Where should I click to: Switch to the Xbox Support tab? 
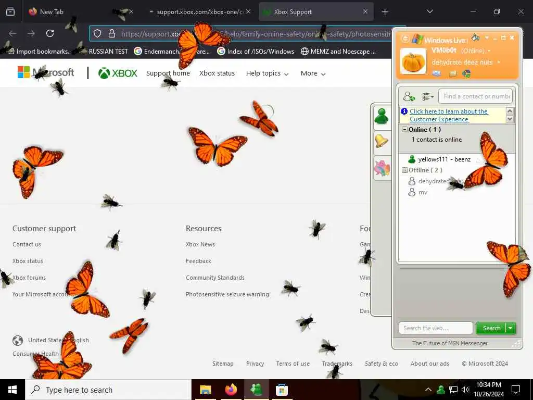[316, 11]
